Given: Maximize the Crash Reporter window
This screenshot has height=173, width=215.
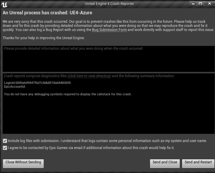Looking at the screenshot, I should (x=200, y=4).
